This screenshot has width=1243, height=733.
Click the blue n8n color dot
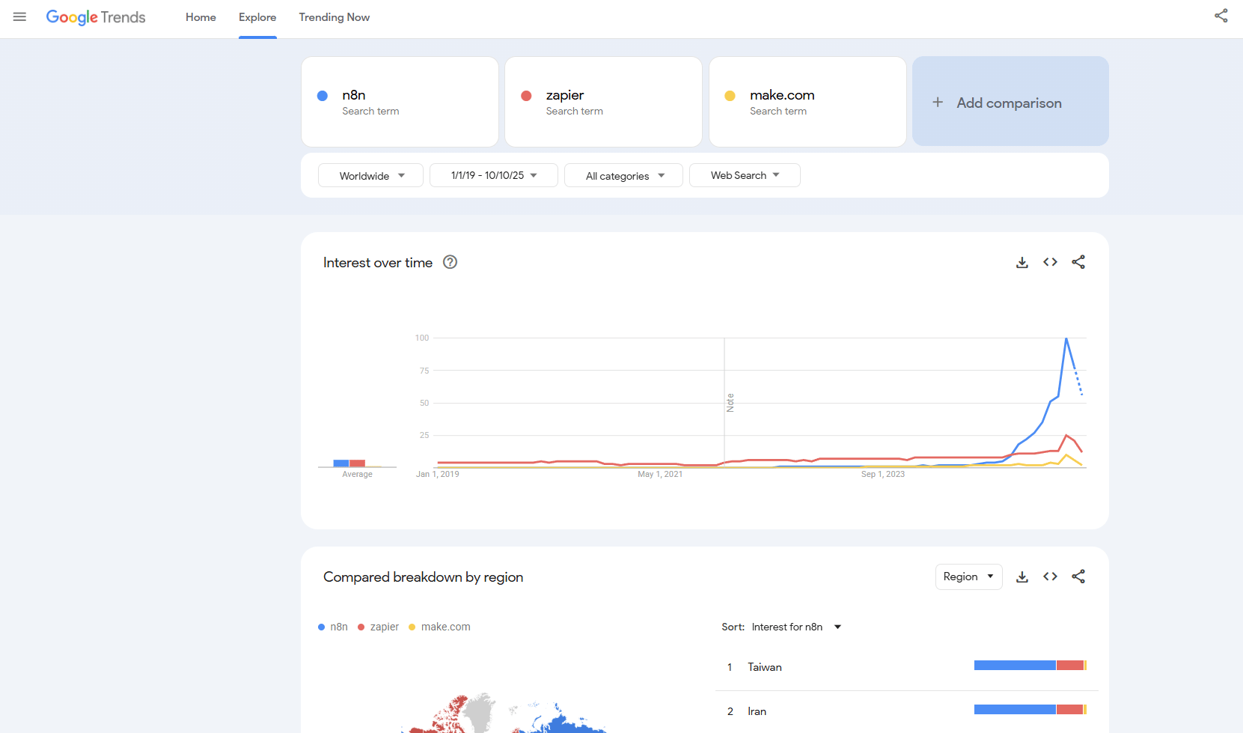pyautogui.click(x=323, y=96)
